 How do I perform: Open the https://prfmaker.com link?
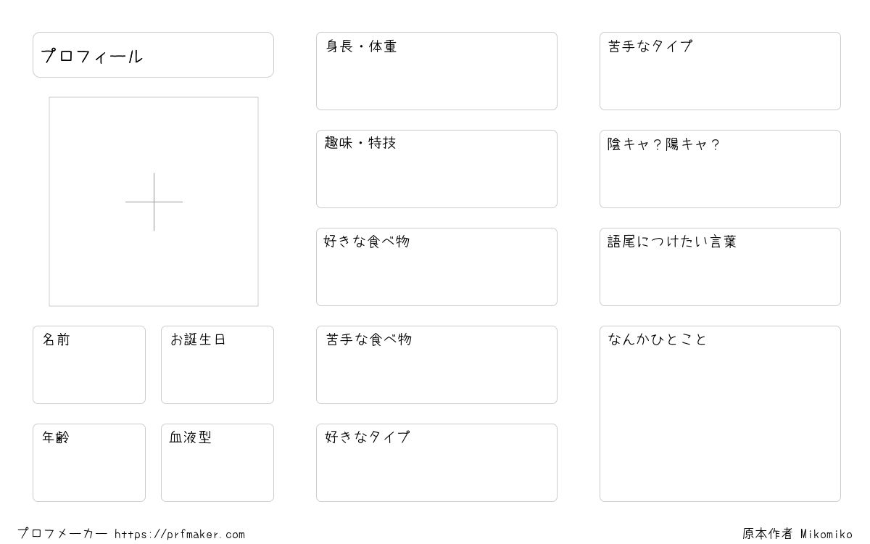180,535
